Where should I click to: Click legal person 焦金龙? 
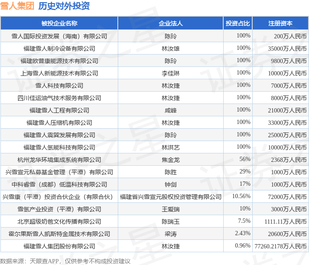pos(171,160)
